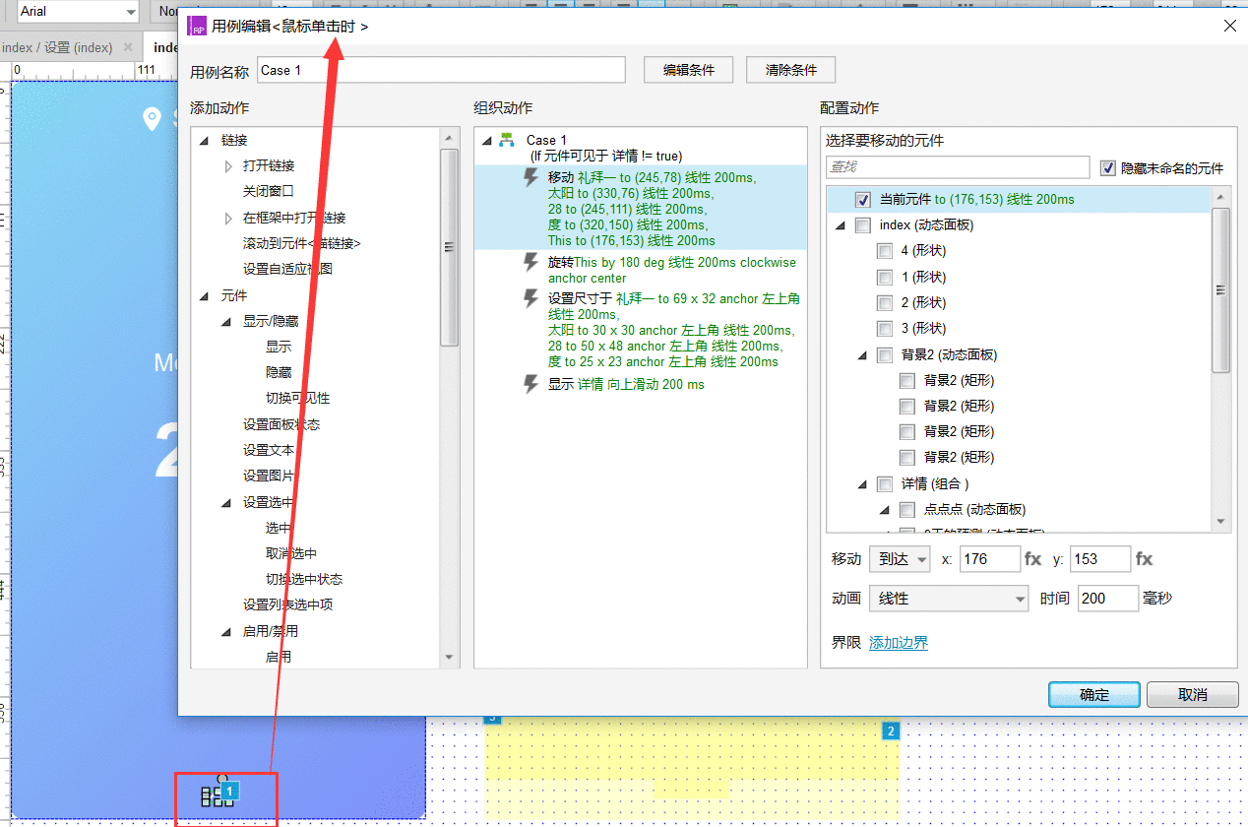Click lightning icon beside the 设置尺寸 action

pyautogui.click(x=530, y=298)
